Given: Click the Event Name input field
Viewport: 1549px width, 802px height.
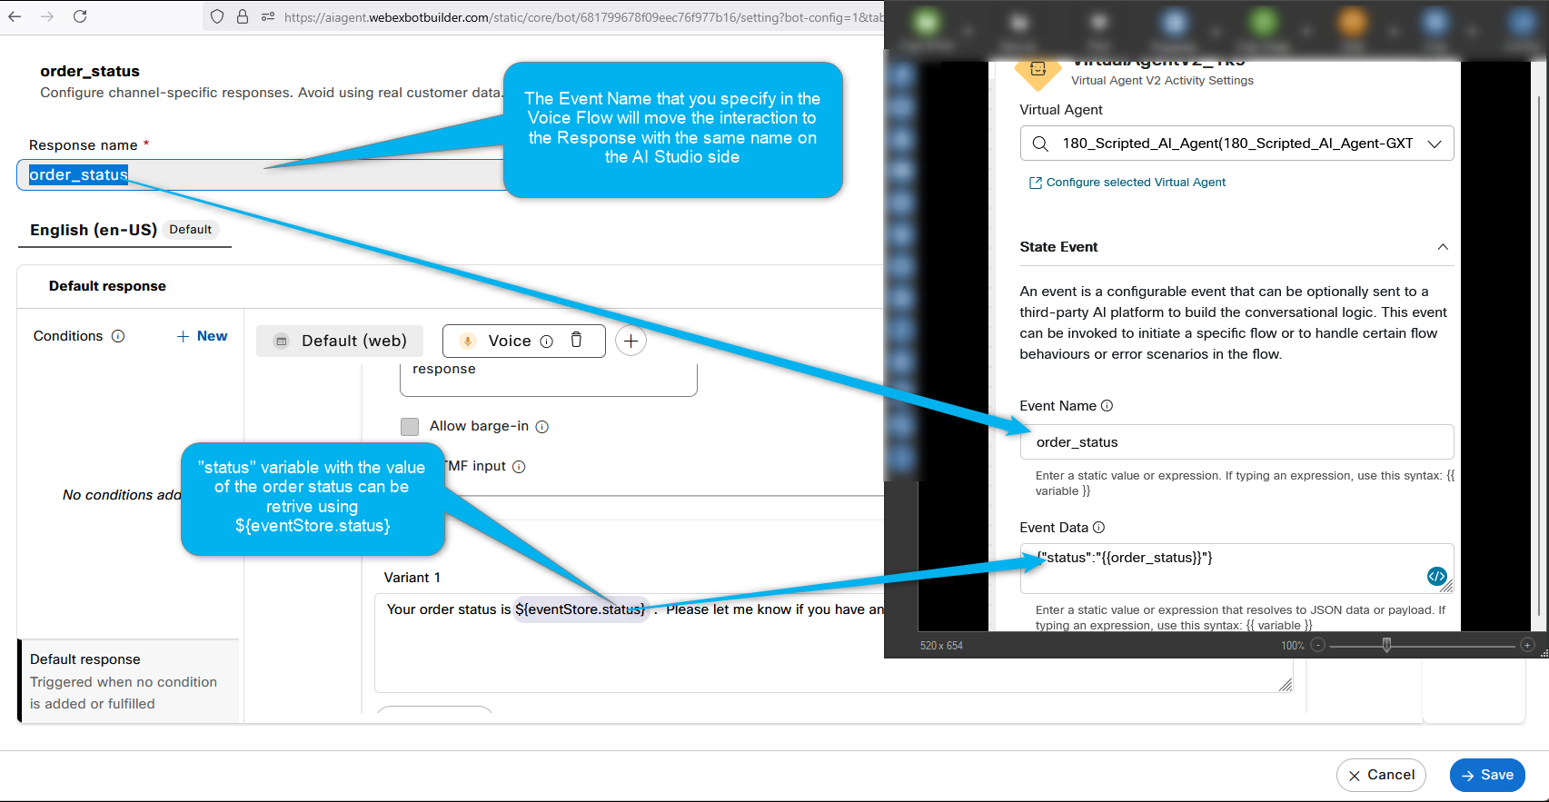Looking at the screenshot, I should coord(1236,442).
